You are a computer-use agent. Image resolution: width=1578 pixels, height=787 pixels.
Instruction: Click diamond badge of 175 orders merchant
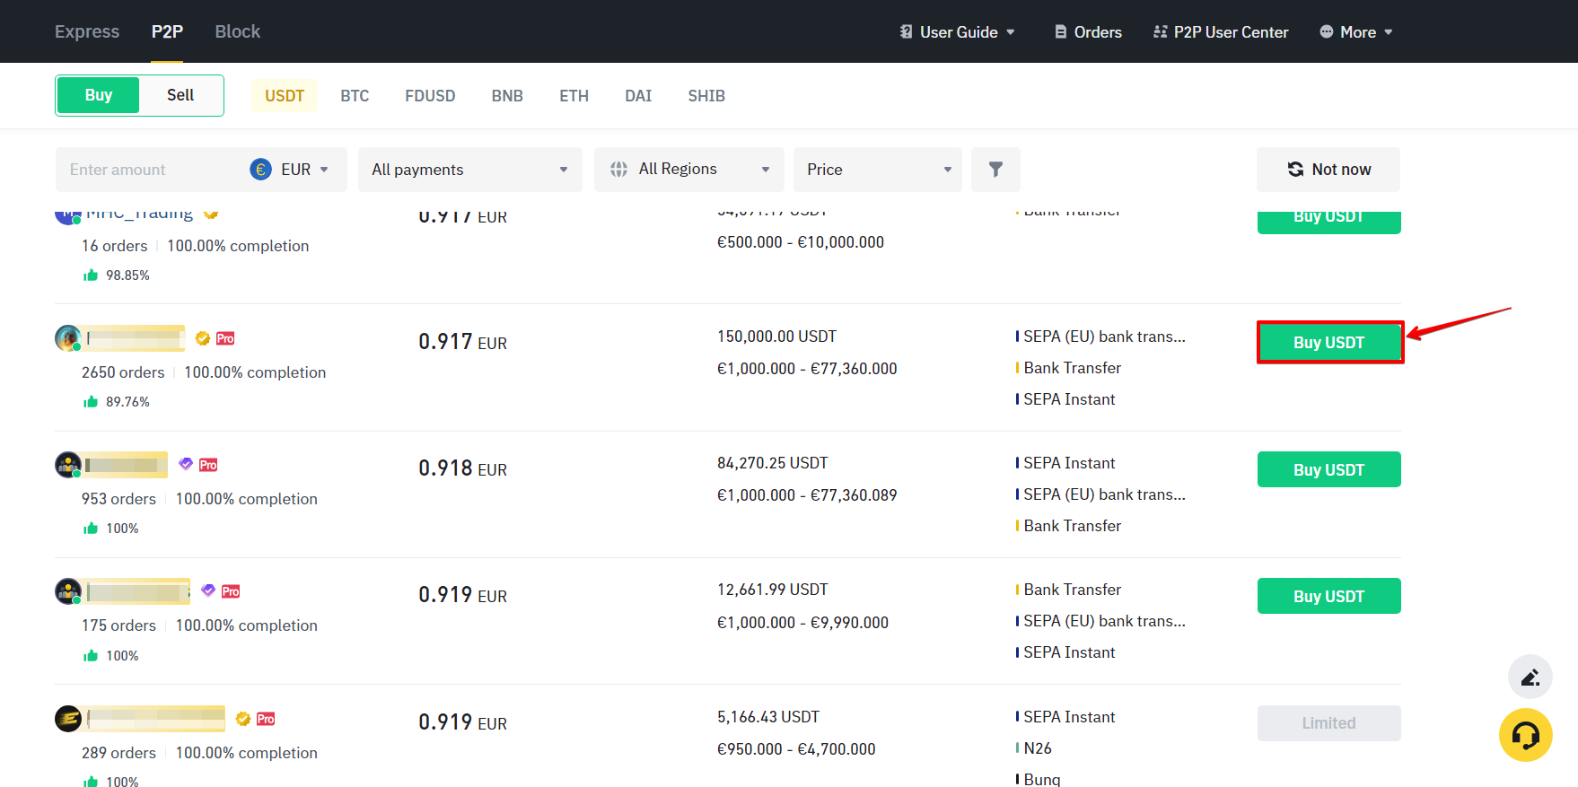[208, 590]
